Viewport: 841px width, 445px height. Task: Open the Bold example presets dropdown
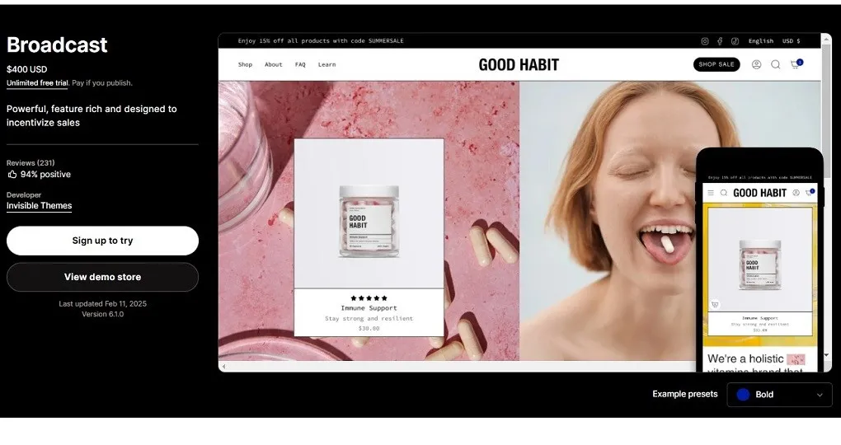[779, 395]
